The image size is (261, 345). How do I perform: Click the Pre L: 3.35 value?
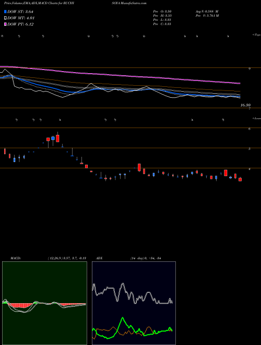click(x=162, y=20)
